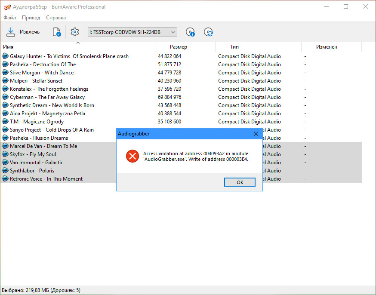The height and width of the screenshot is (295, 376).
Task: Select track 'Cyberman - The Far Away Galaxy'
Action: click(47, 97)
